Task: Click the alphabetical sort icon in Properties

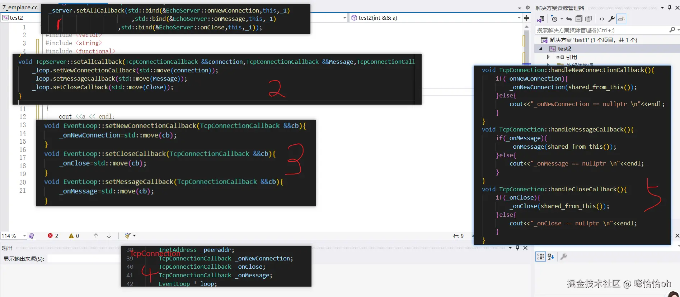Action: click(551, 257)
